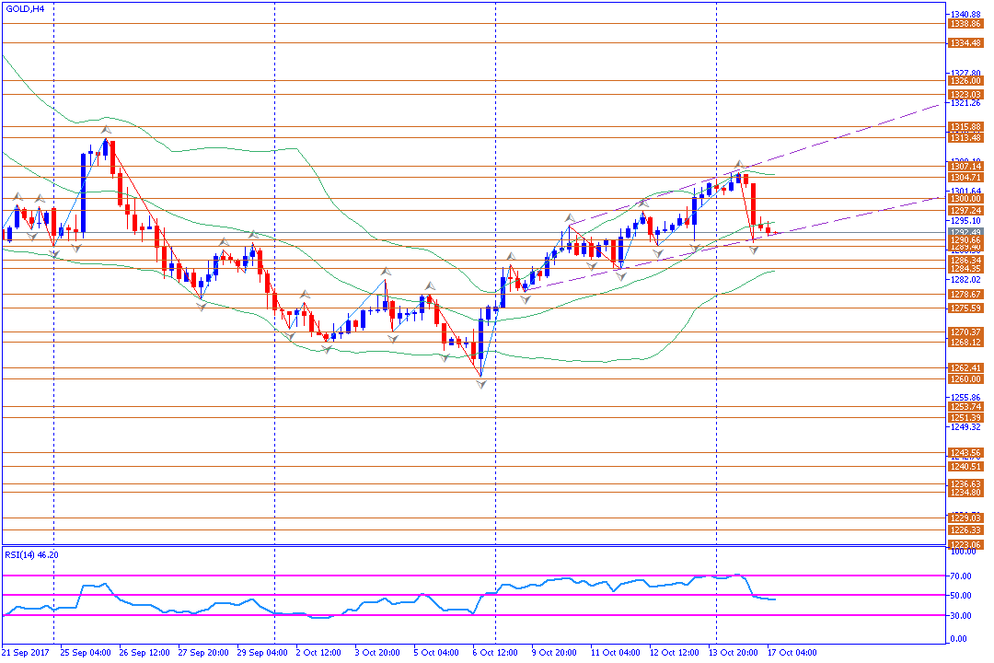This screenshot has width=994, height=663.
Task: Click the 1253.74 price level label
Action: pos(965,407)
